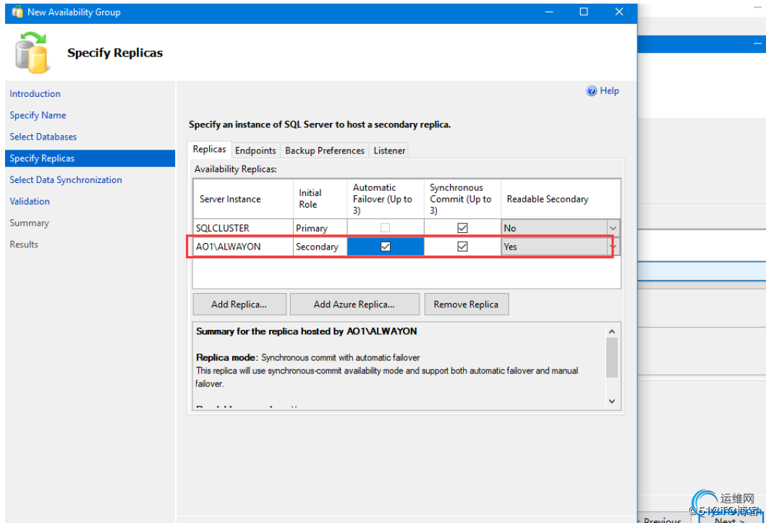Select the Listener tab
Viewport: 766px width, 523px height.
click(389, 150)
